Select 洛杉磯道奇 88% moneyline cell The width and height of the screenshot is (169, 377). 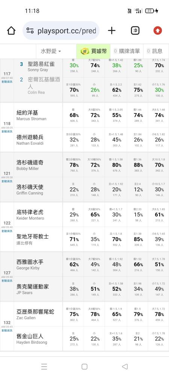pyautogui.click(x=138, y=165)
